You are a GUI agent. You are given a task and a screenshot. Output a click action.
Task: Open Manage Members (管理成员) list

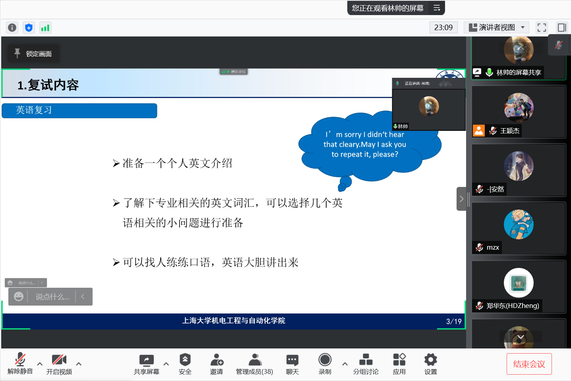pos(254,364)
